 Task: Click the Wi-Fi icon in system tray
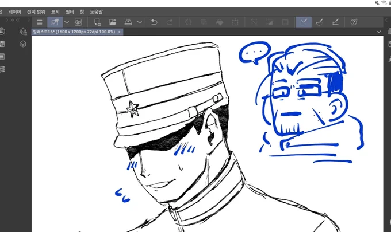click(x=384, y=3)
